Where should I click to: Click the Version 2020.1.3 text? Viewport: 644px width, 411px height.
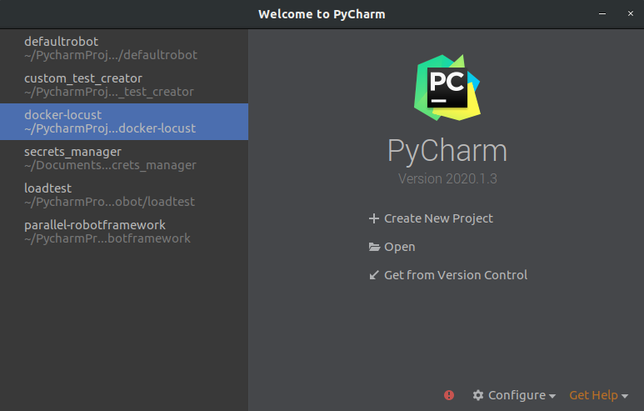[x=447, y=178]
